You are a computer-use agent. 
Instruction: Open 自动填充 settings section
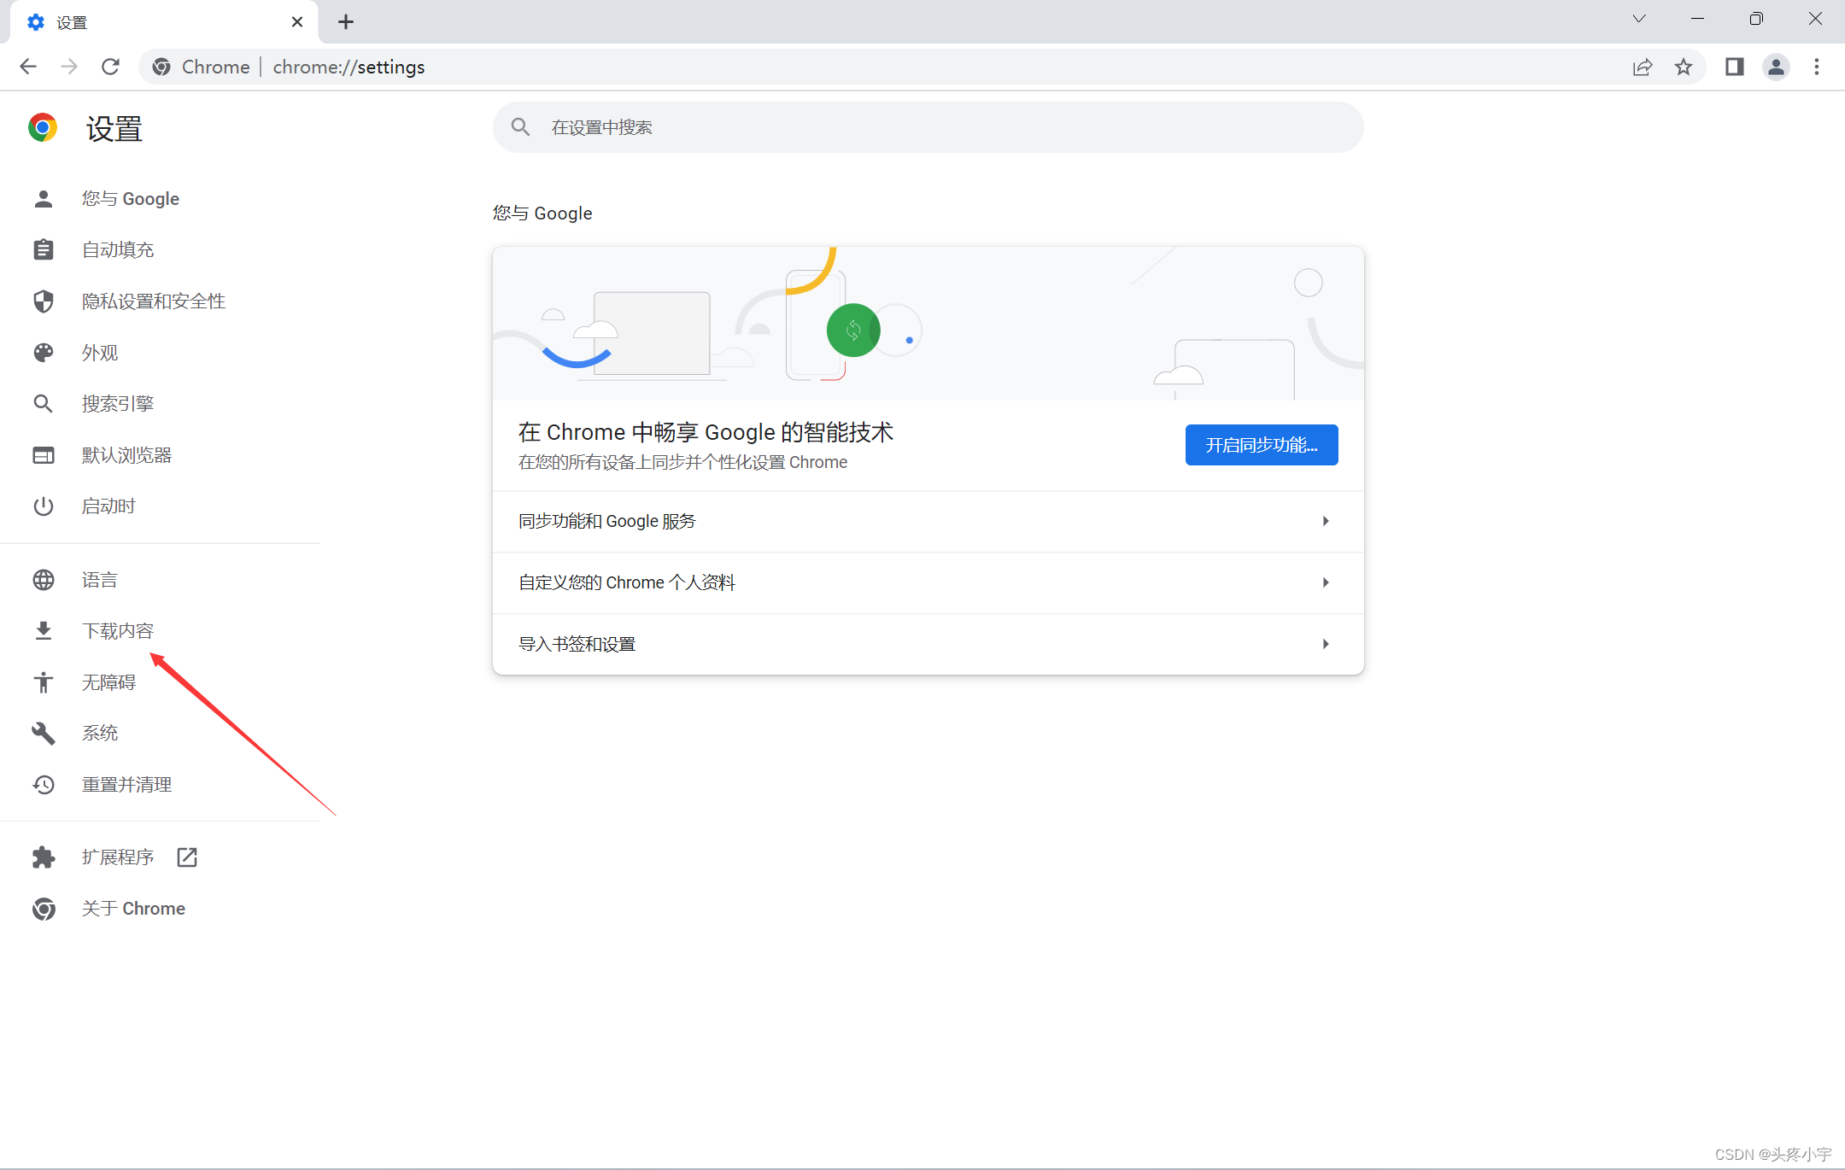click(x=118, y=249)
